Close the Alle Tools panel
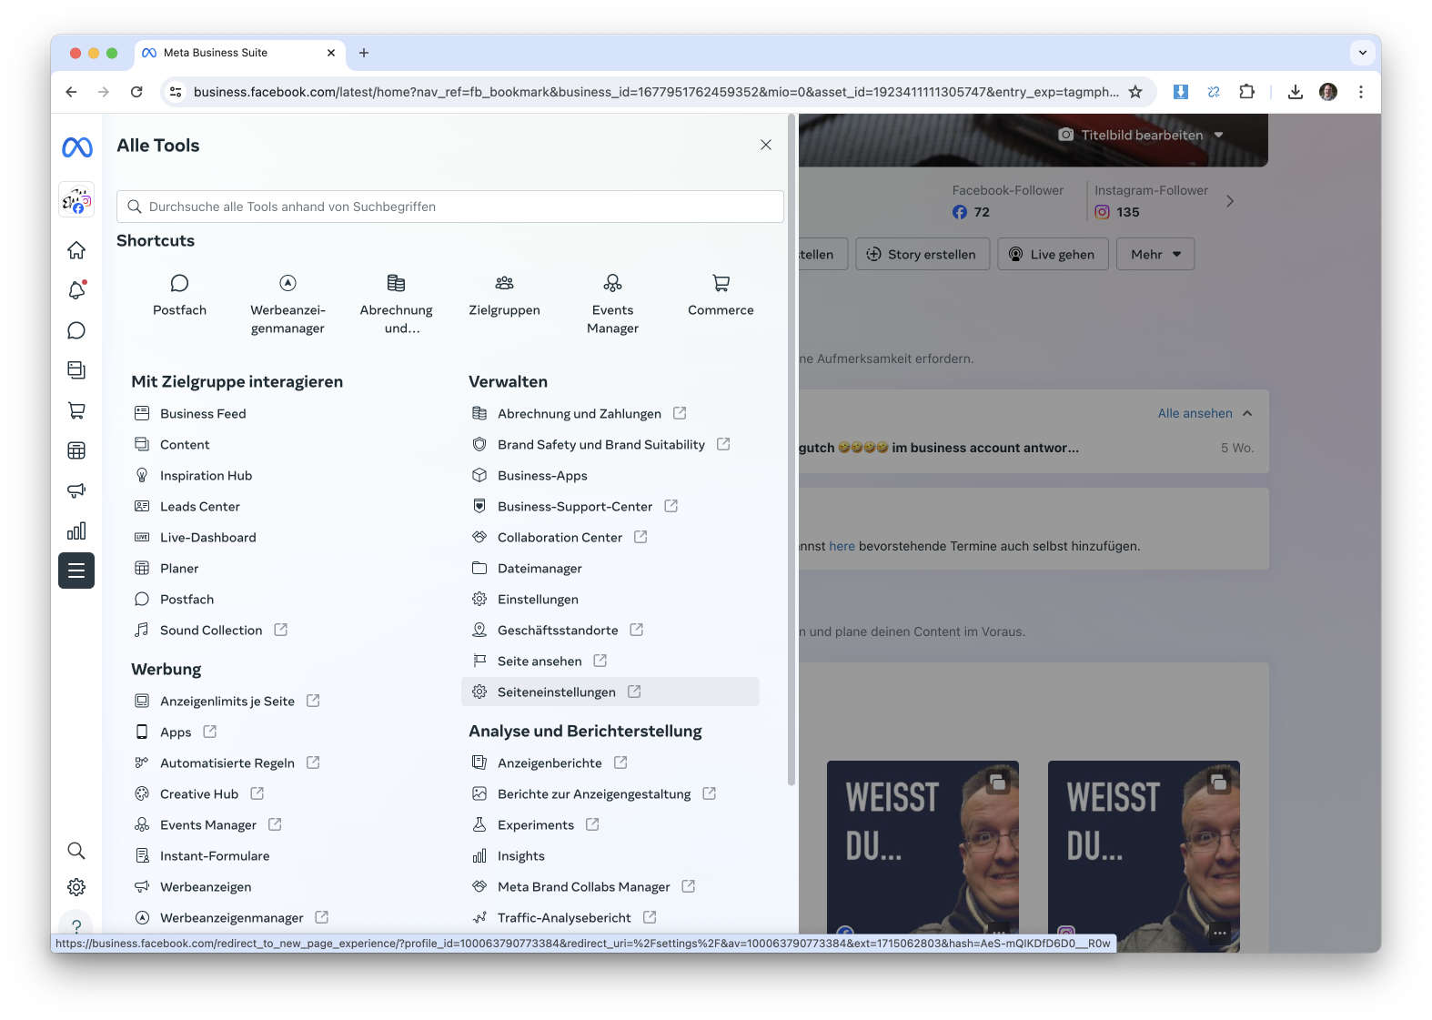The height and width of the screenshot is (1020, 1432). point(766,146)
